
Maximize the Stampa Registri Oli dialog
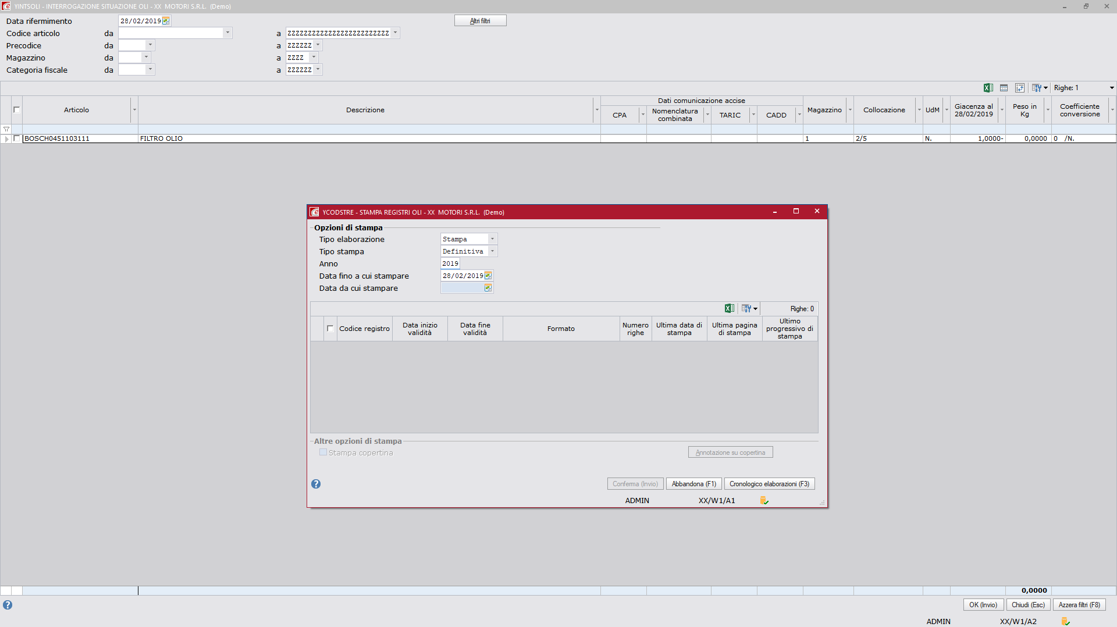pos(796,211)
